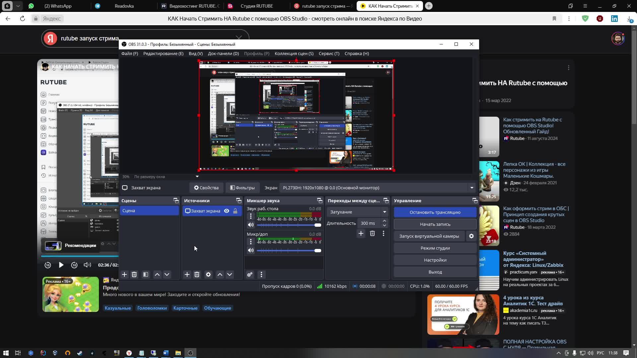
Task: Move source up in Sources panel
Action: pos(220,274)
